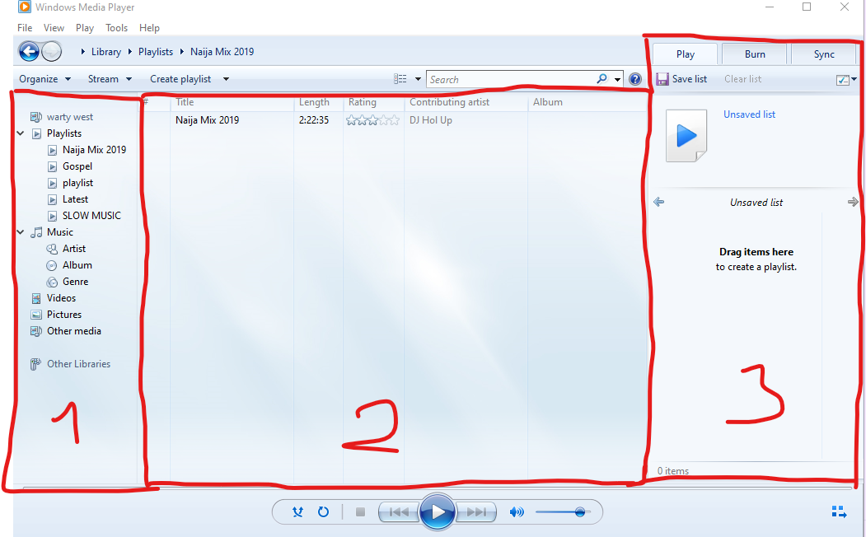The height and width of the screenshot is (537, 866).
Task: Open the File menu
Action: tap(25, 28)
